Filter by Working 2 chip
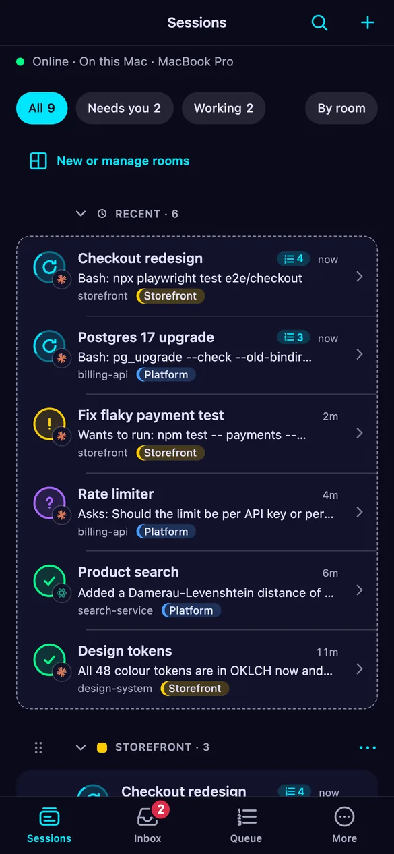This screenshot has height=854, width=394. pos(224,108)
